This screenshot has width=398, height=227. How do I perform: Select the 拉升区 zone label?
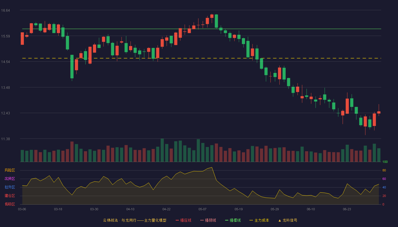[10, 187]
